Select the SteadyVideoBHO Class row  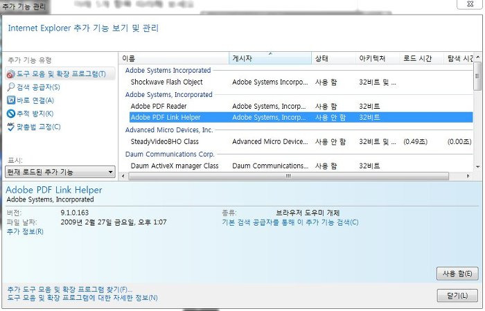click(301, 141)
